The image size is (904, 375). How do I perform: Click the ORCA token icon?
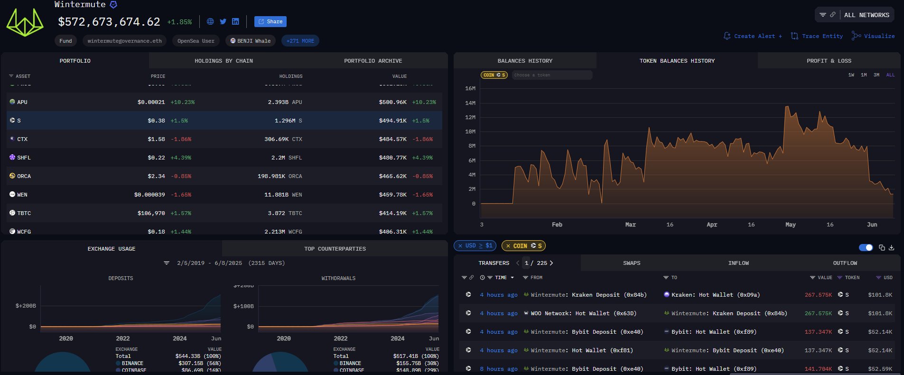[12, 176]
